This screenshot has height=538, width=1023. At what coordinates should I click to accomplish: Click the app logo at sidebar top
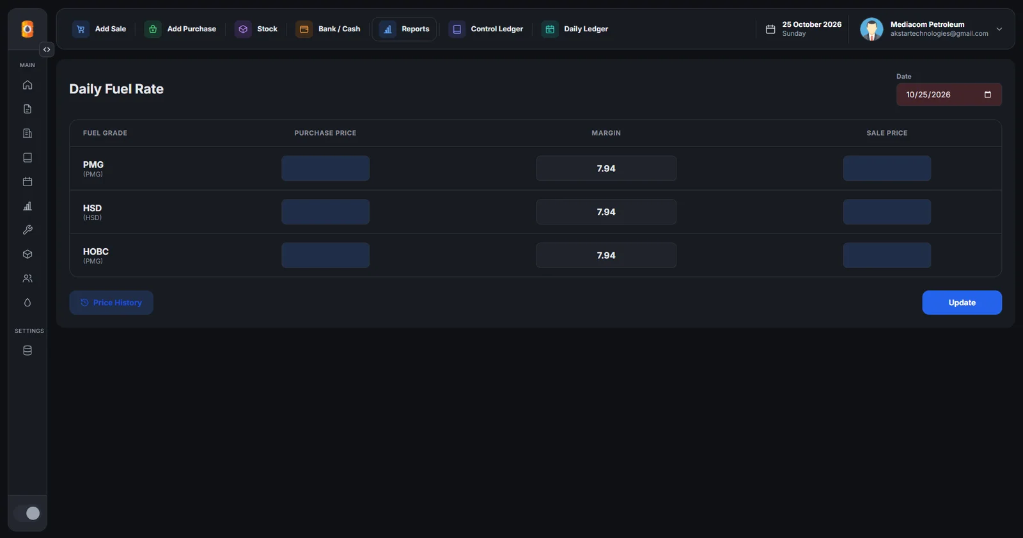click(27, 29)
